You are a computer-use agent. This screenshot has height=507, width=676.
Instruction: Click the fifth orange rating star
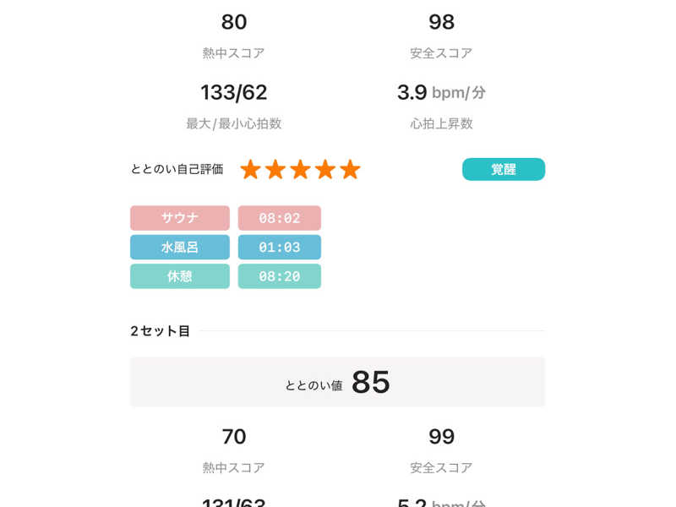(350, 170)
